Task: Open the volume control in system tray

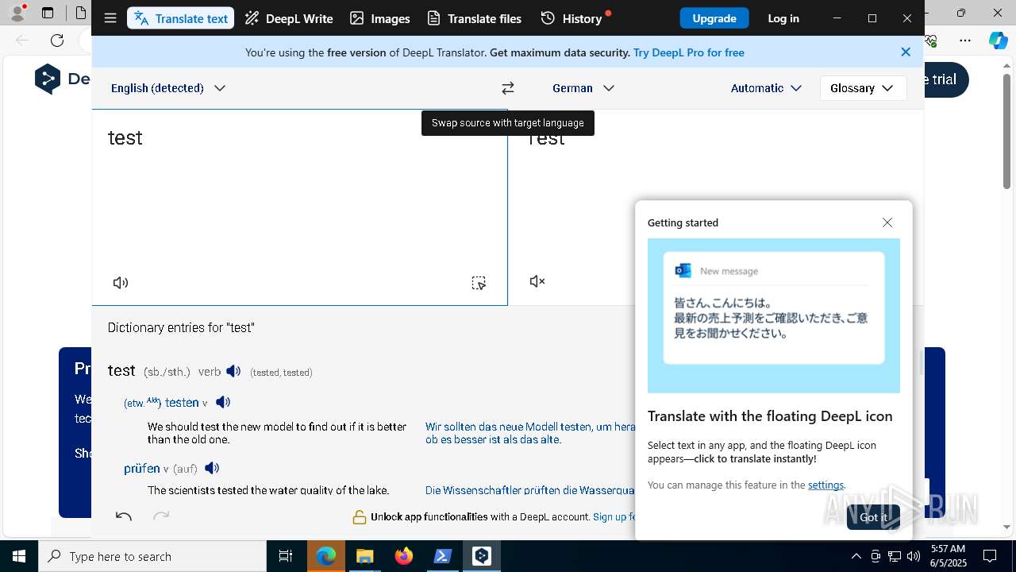Action: [914, 556]
